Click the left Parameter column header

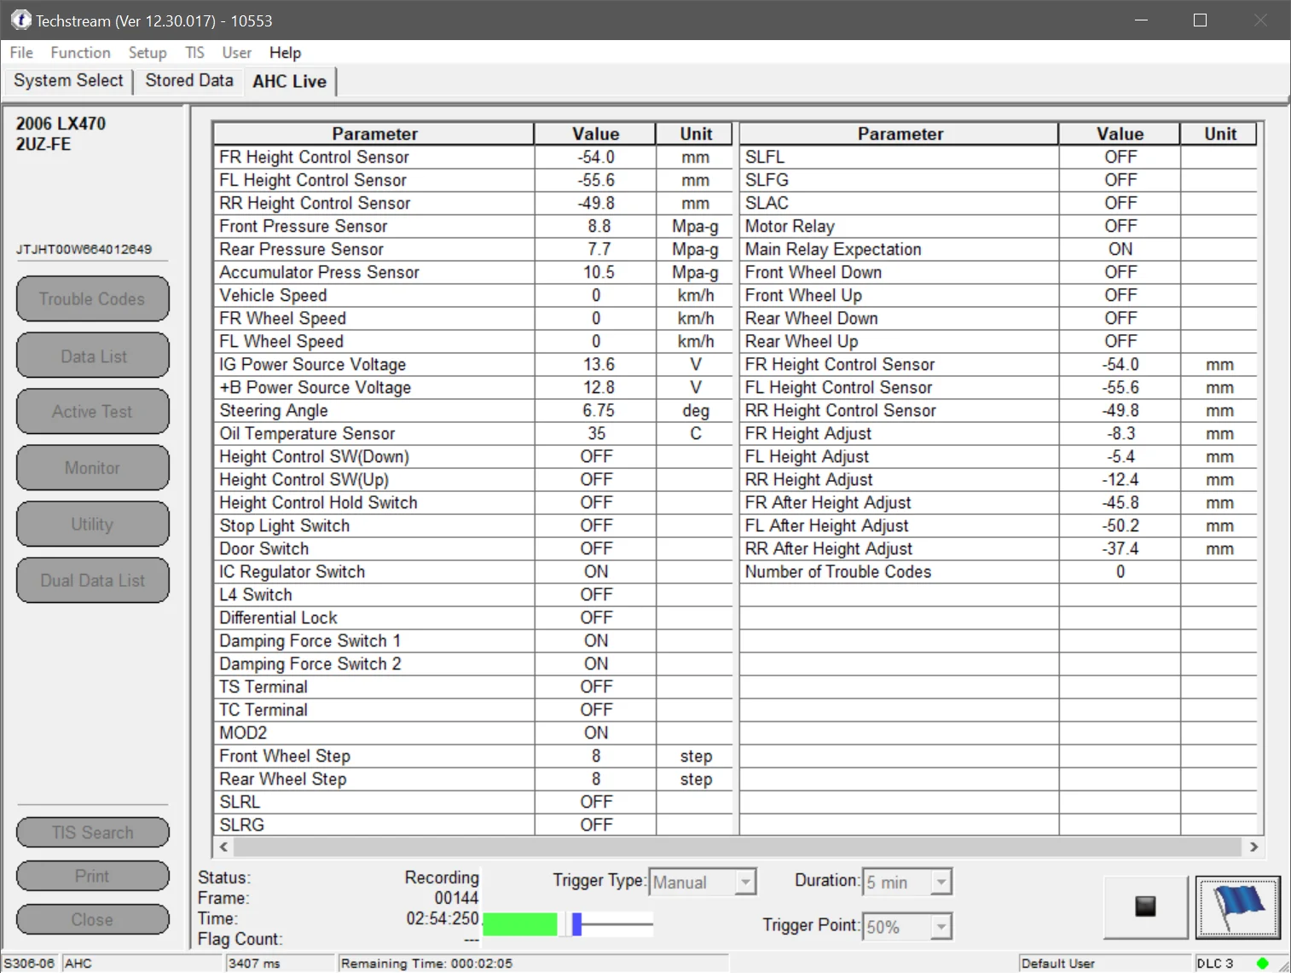374,134
